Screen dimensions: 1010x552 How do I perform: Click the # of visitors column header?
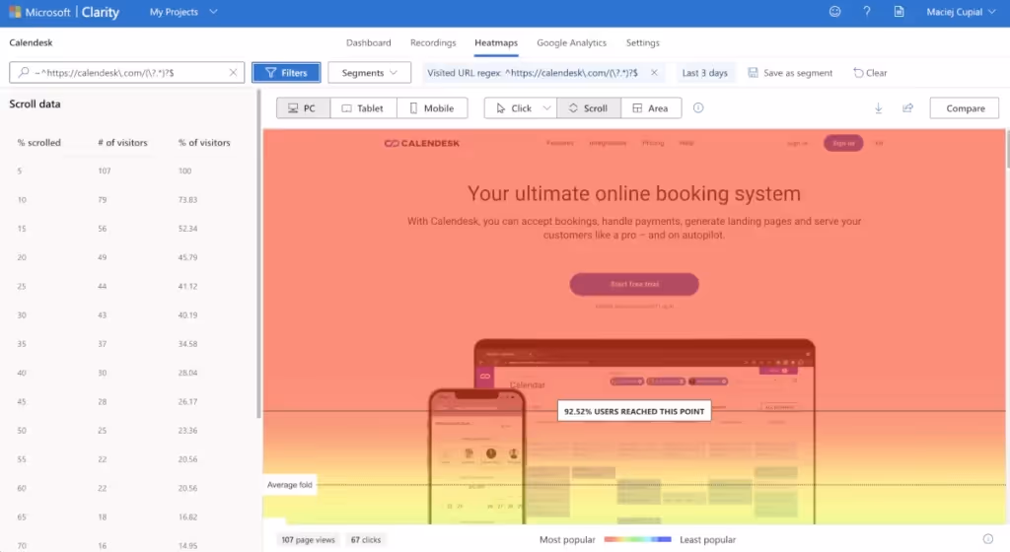122,142
